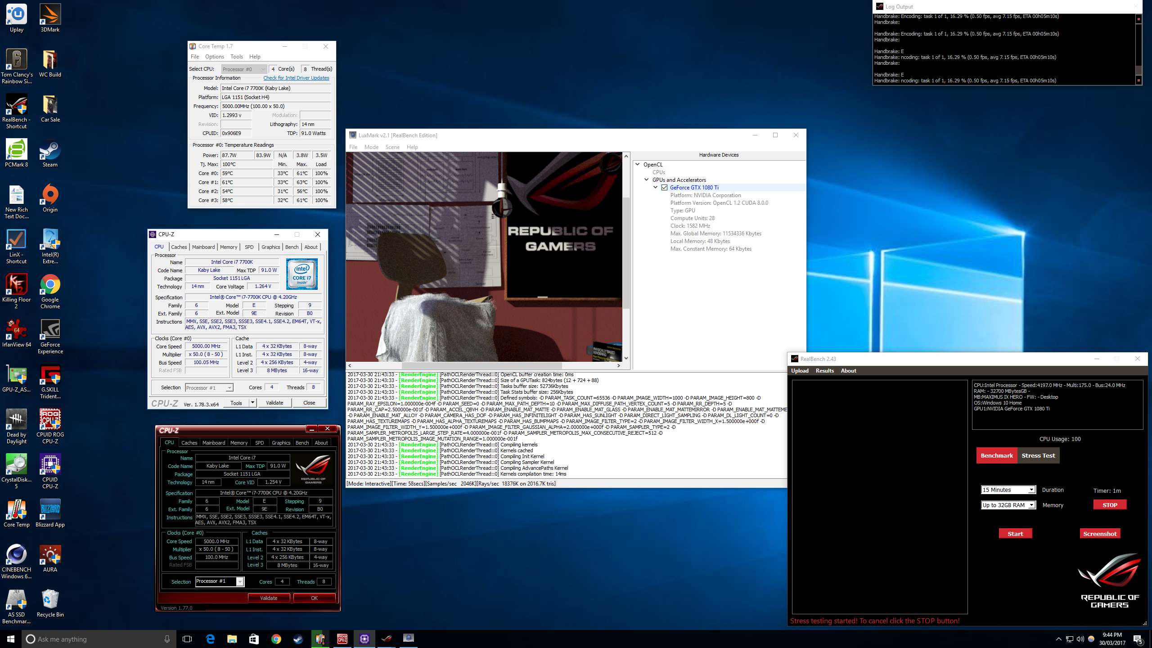The image size is (1152, 648).
Task: Collapse GPUs and Accelerators node
Action: (647, 180)
